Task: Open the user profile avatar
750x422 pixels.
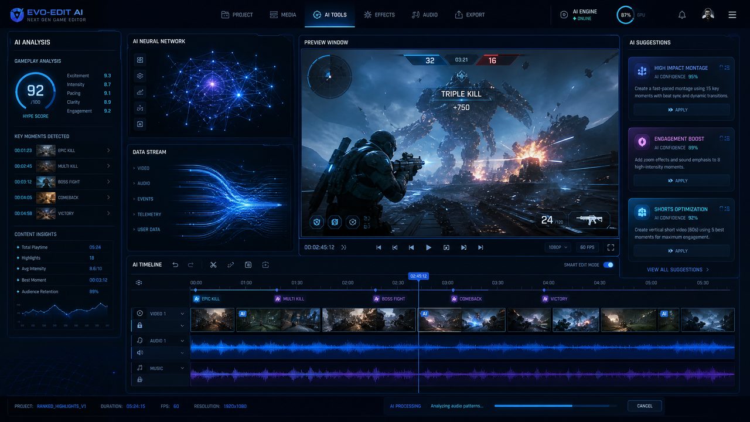Action: click(708, 15)
